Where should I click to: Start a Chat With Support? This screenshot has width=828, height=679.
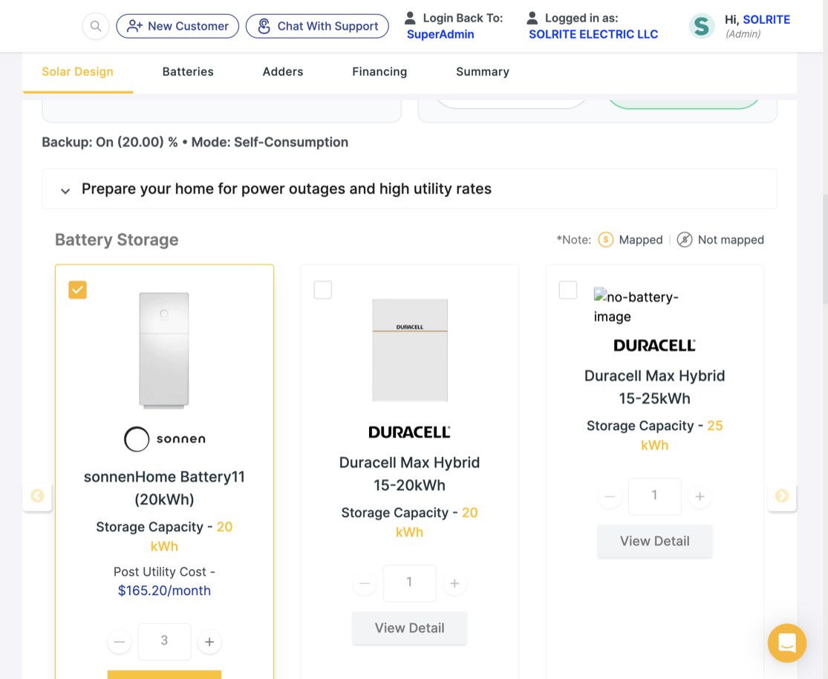(x=317, y=26)
